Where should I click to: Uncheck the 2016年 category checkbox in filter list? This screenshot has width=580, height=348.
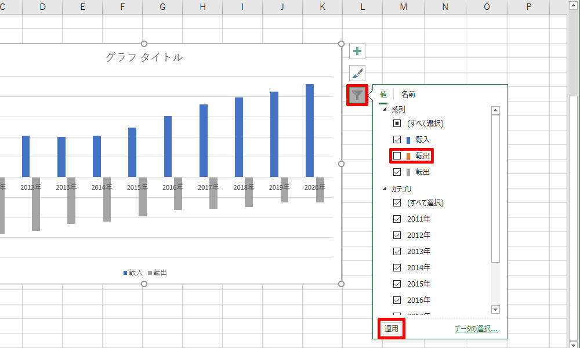point(397,300)
